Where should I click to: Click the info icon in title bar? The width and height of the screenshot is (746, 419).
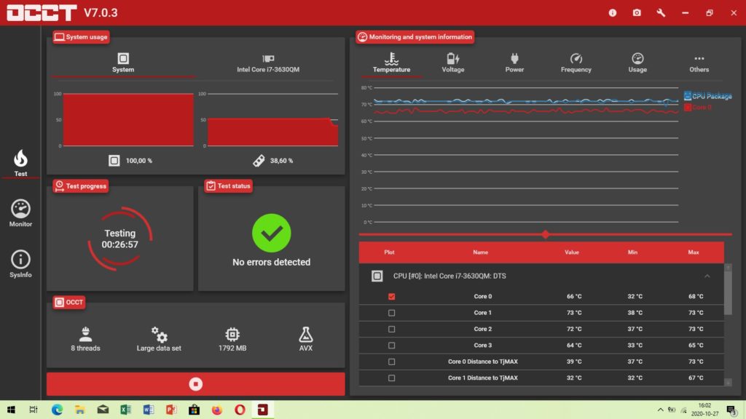coord(613,12)
